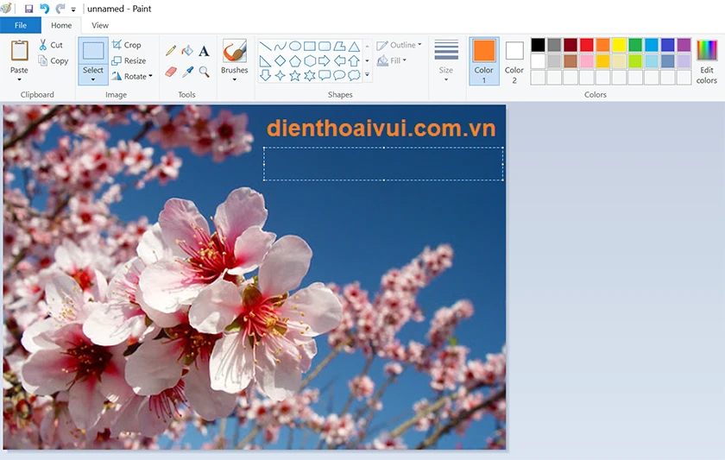
Task: Pick the black color swatch
Action: point(538,45)
